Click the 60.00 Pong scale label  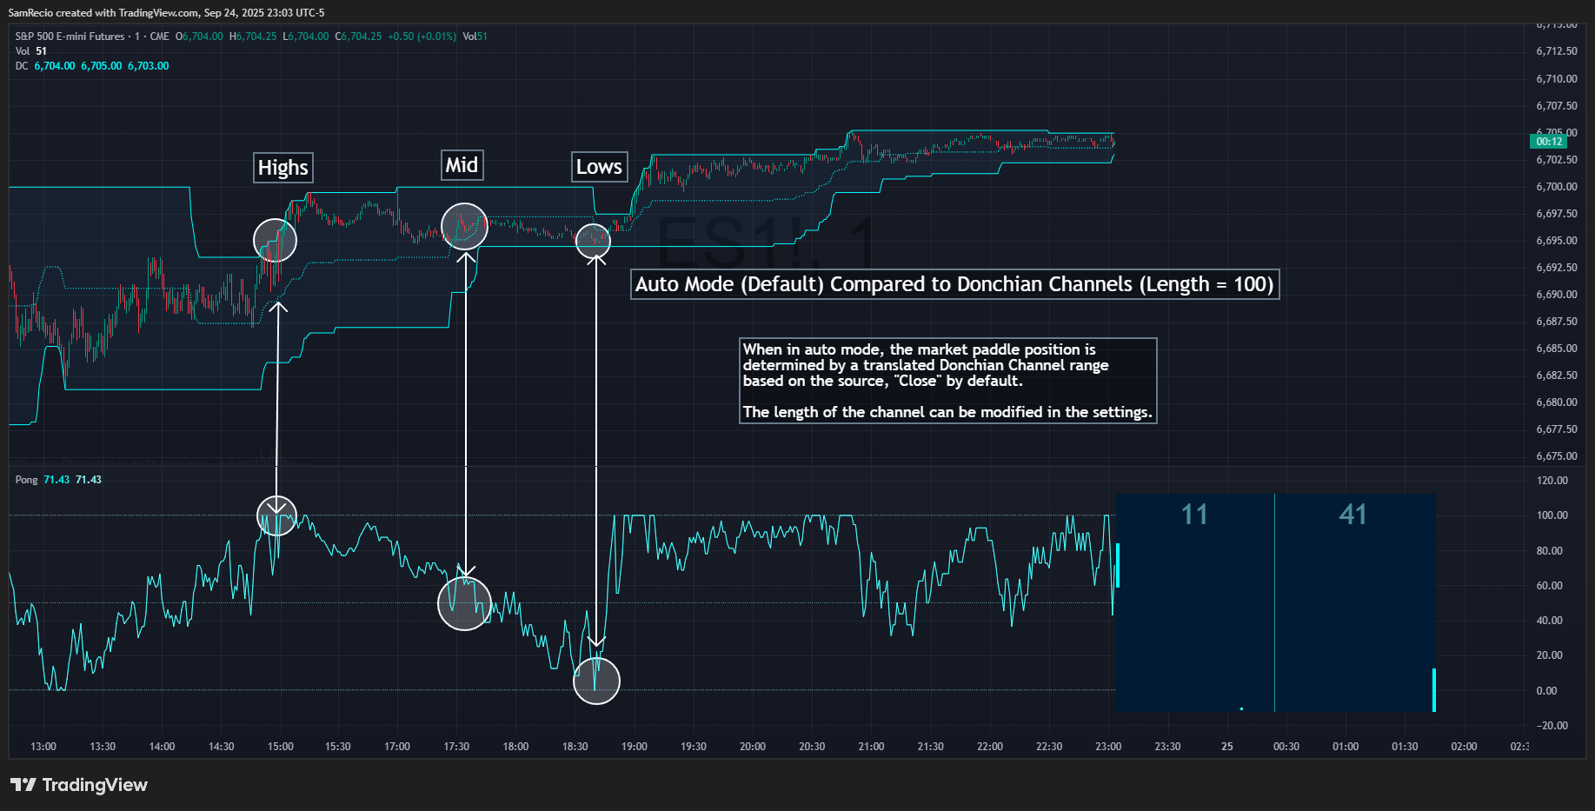pos(1550,586)
